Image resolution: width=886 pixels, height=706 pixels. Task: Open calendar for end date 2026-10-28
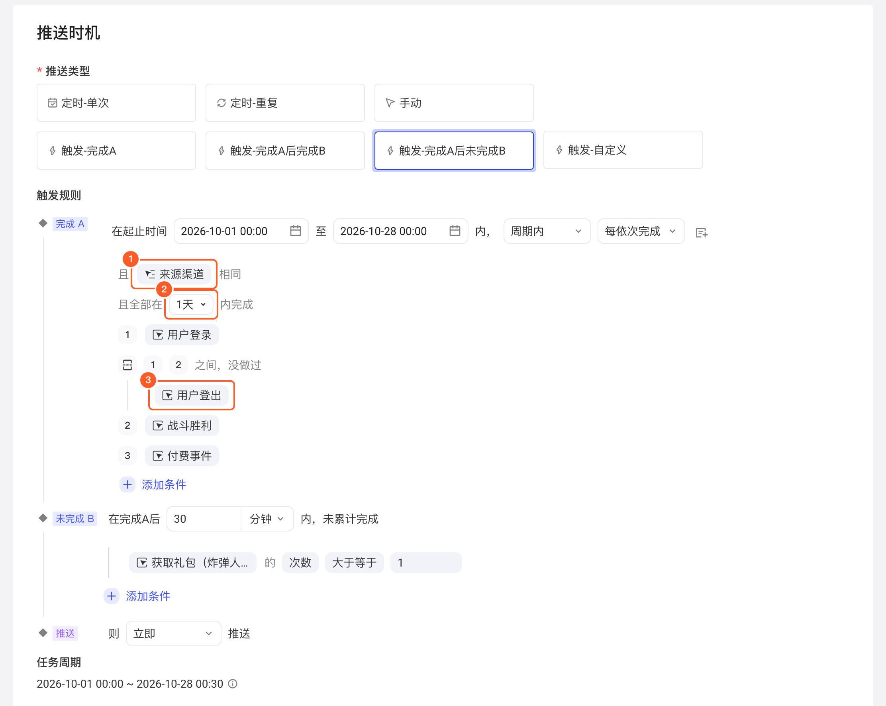(455, 231)
